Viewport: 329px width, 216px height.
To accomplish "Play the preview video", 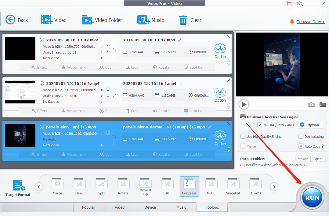I will click(244, 104).
